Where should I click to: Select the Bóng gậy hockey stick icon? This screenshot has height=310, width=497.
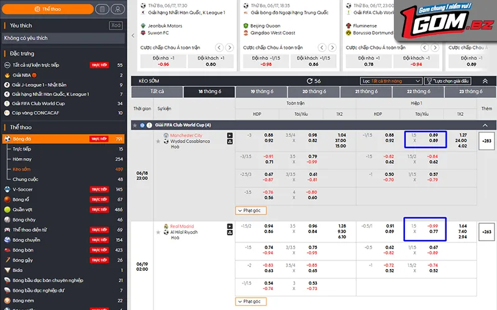[7, 260]
